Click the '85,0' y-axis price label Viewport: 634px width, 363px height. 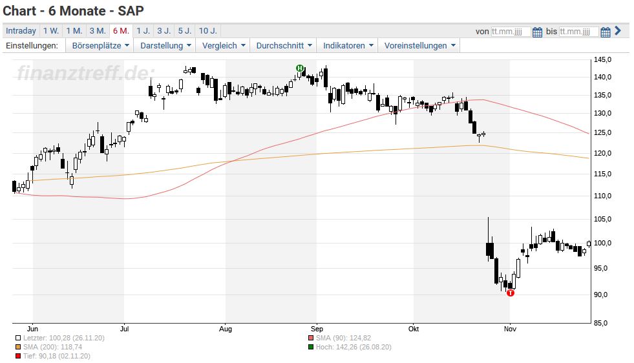pyautogui.click(x=600, y=323)
